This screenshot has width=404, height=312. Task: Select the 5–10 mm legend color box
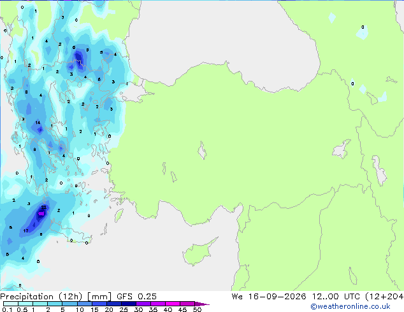[69, 304]
